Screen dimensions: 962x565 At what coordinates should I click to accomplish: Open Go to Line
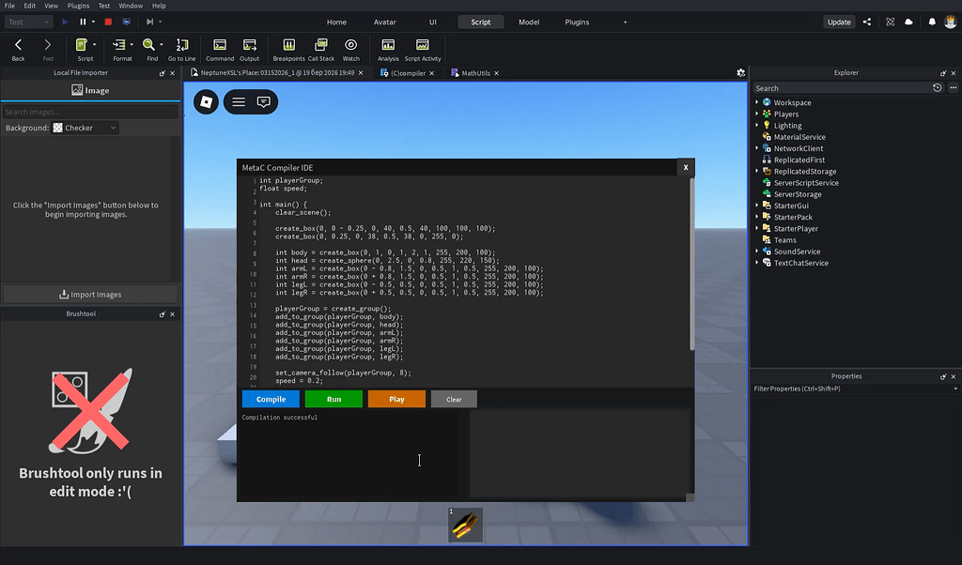[x=181, y=49]
